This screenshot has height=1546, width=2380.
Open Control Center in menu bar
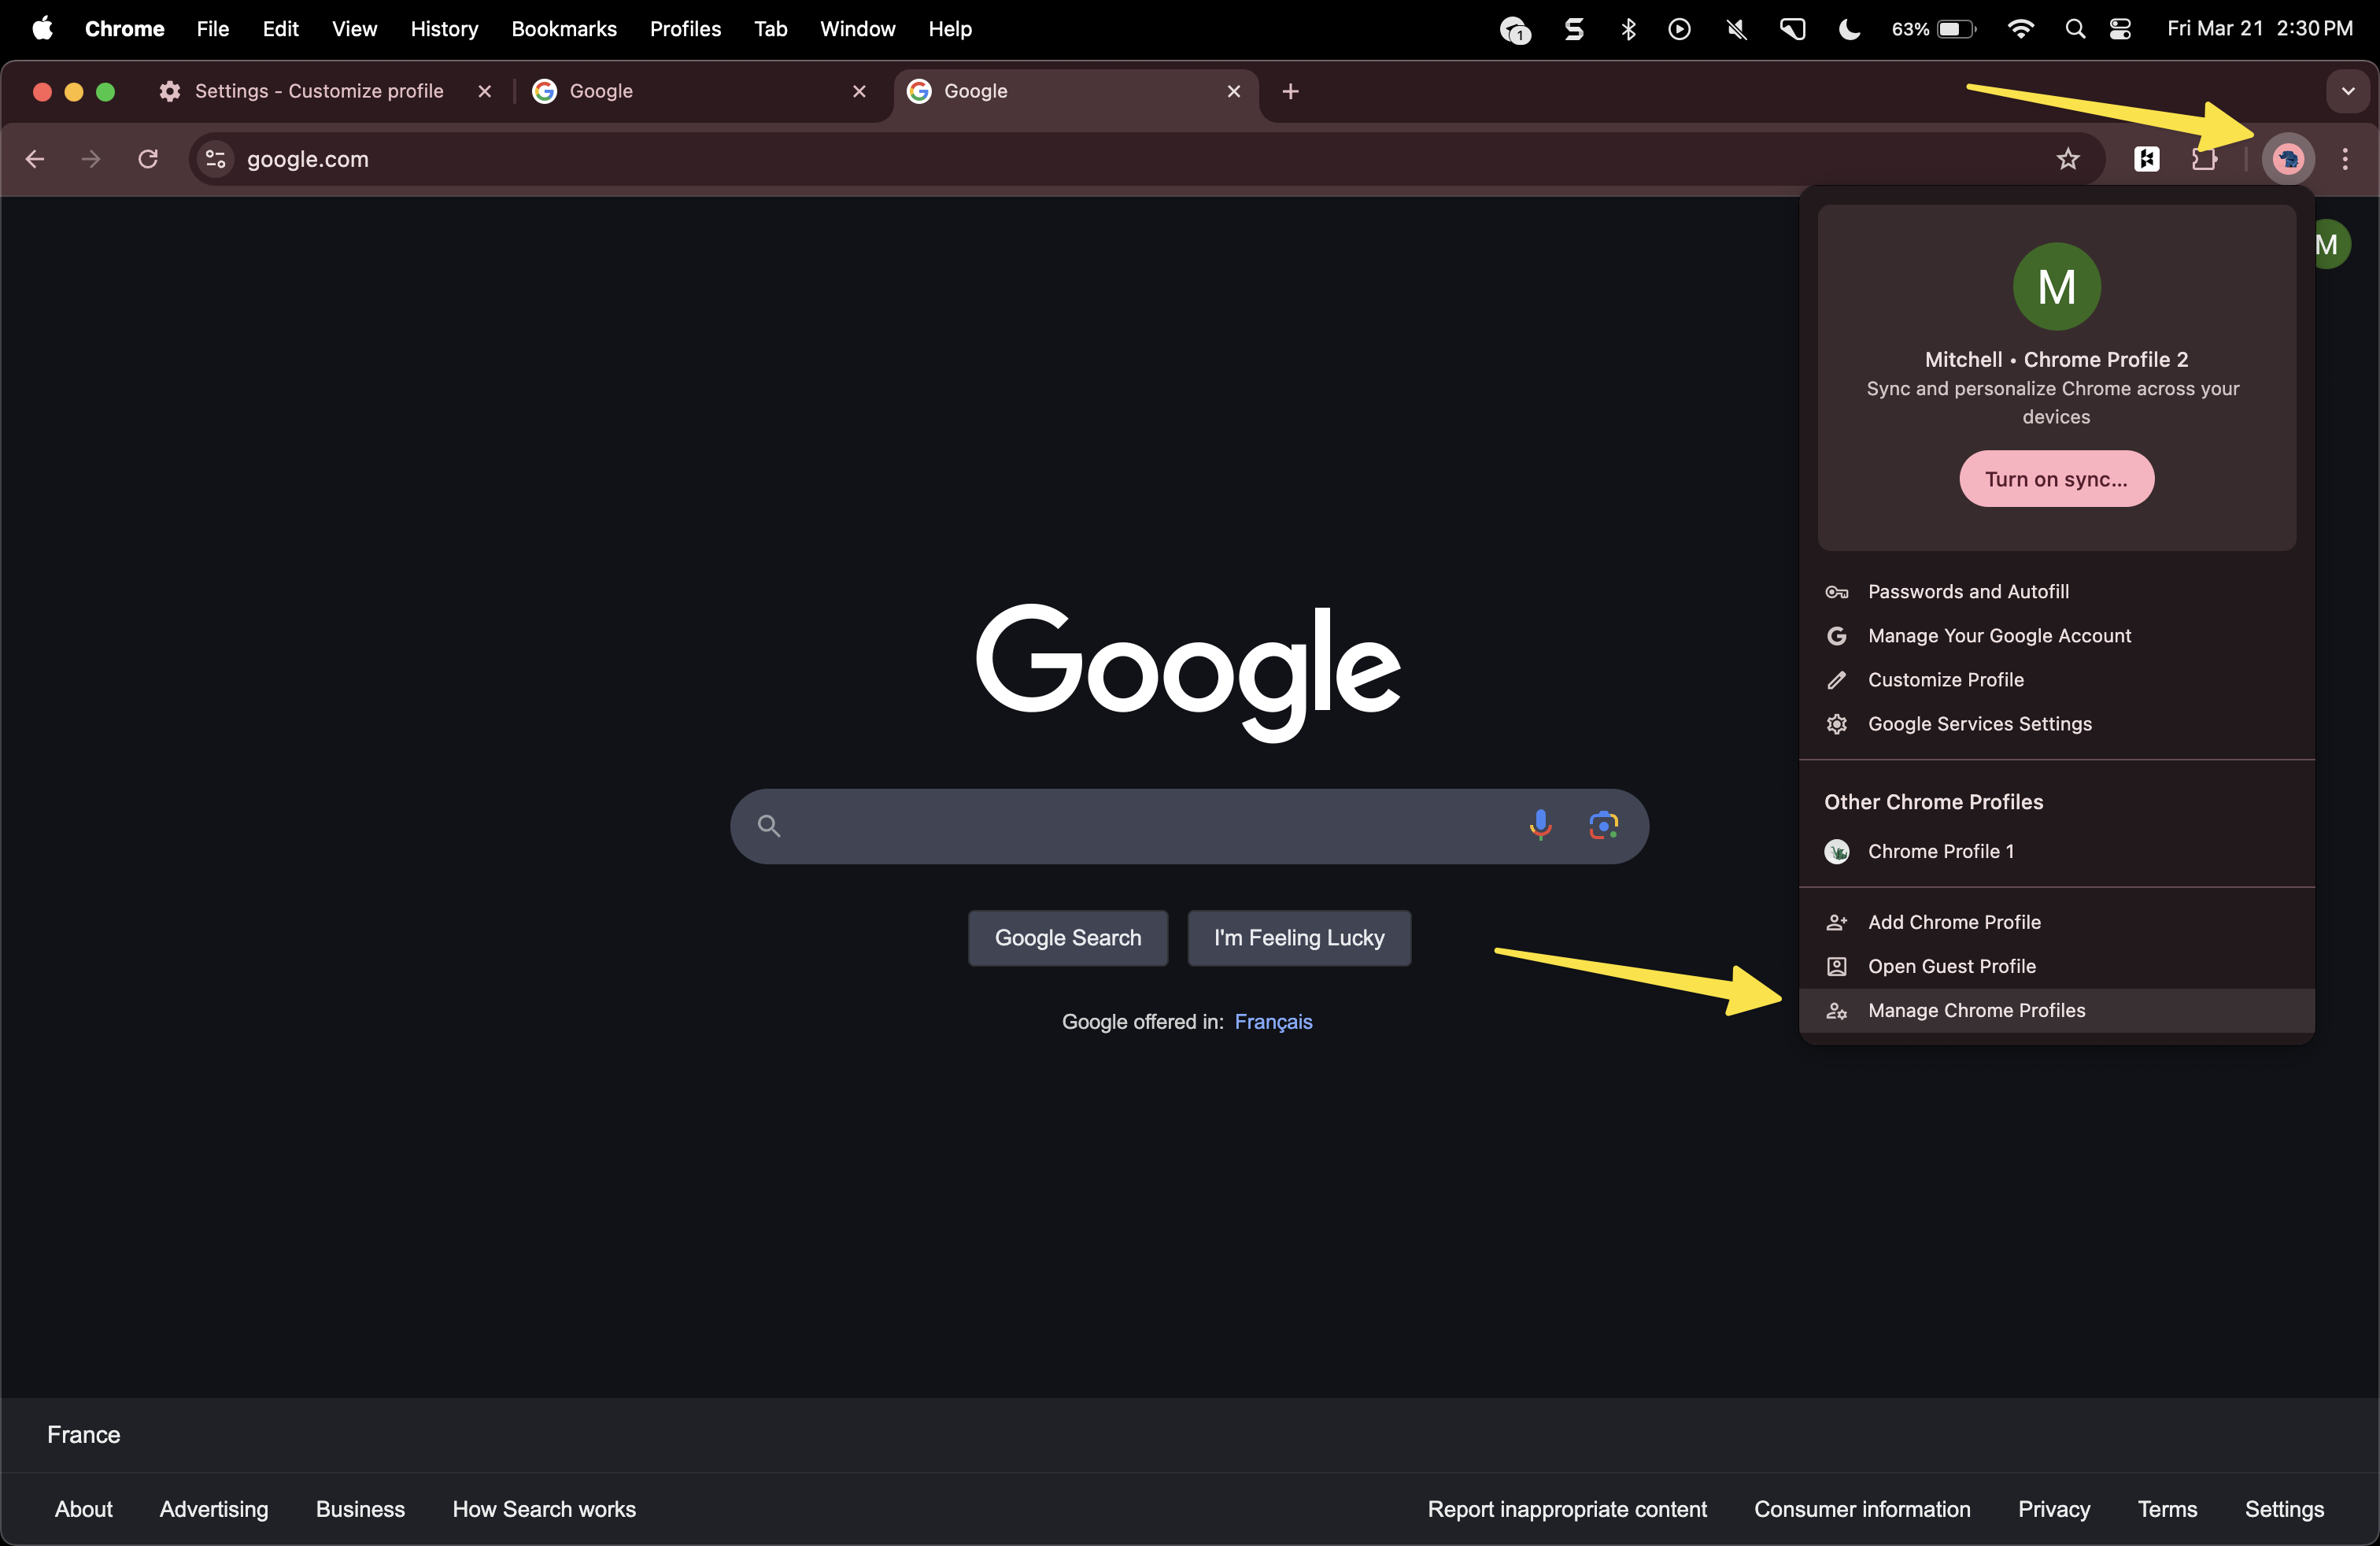(x=2120, y=29)
